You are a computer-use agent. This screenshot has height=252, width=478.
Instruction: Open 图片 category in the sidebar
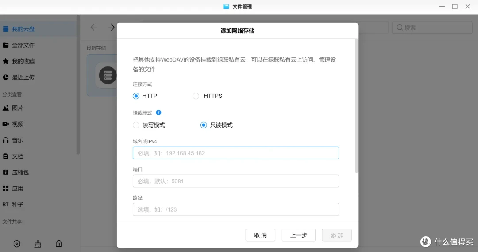click(38, 108)
